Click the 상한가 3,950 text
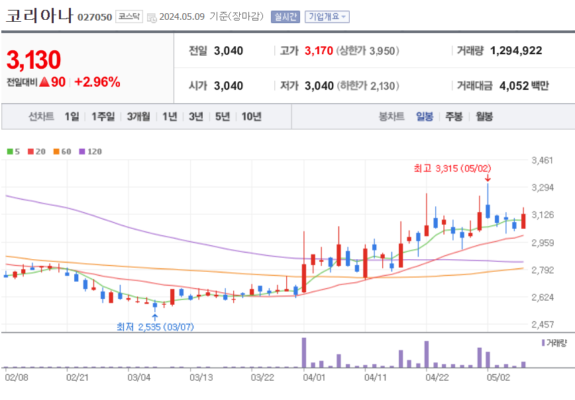Viewport: 575px width, 400px height. point(368,51)
